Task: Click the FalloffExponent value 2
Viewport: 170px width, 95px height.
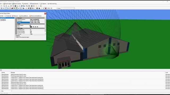Action: pos(37,30)
